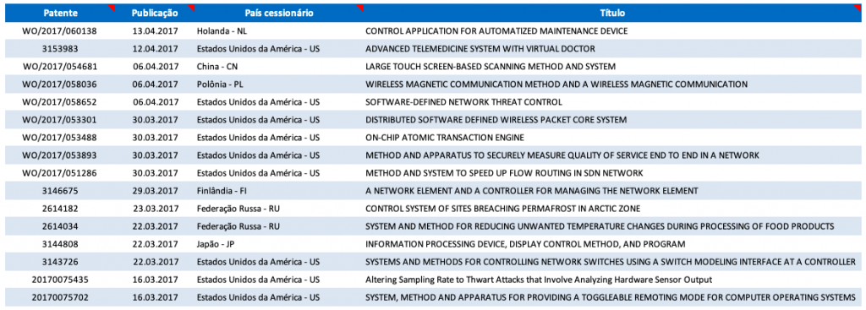Image resolution: width=866 pixels, height=310 pixels.
Task: Click patent number 3146675
Action: (60, 191)
